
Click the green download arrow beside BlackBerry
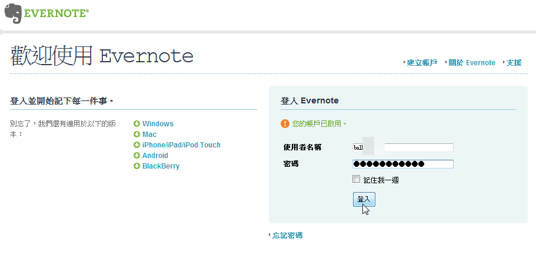click(137, 166)
